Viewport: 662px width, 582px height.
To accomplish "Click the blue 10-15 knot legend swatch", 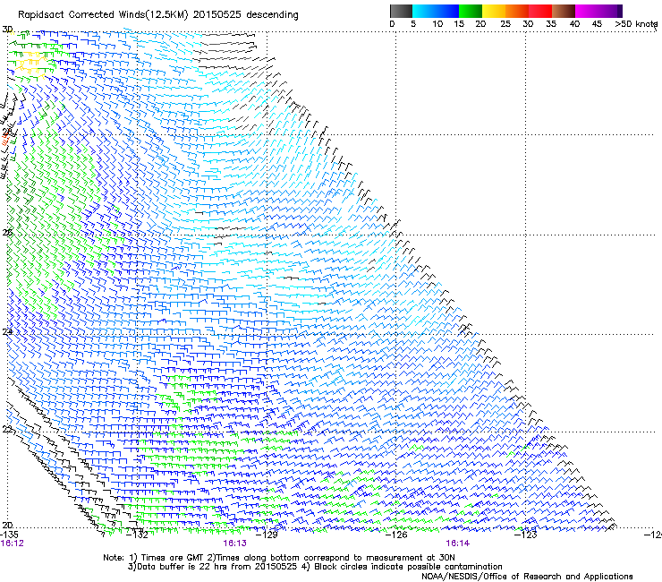I will pos(446,11).
